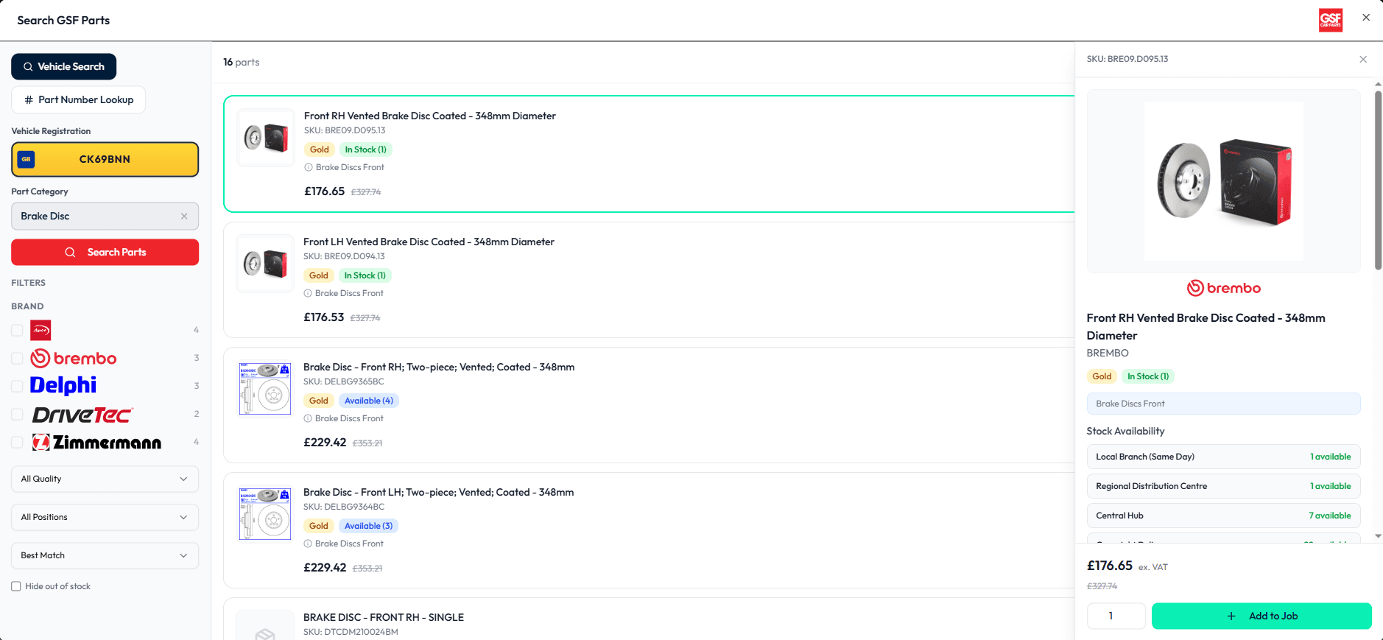
Task: Tick the Apec brand checkbox
Action: (x=17, y=330)
